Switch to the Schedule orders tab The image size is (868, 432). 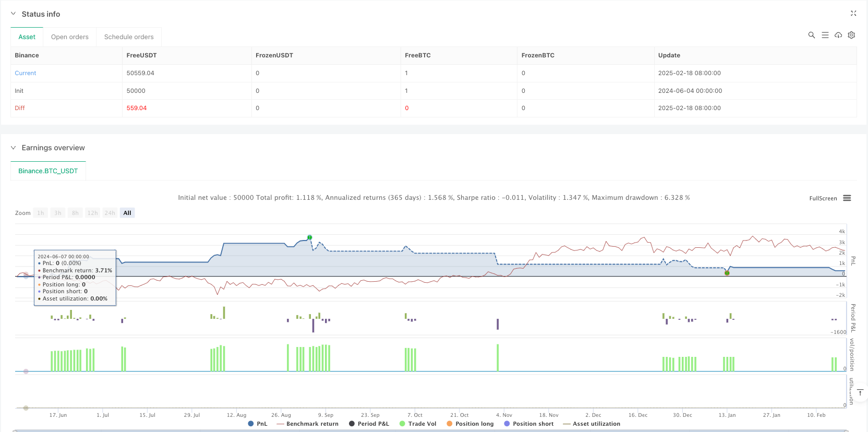129,37
